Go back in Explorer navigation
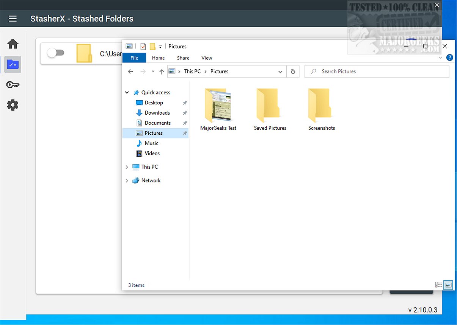Viewport: 457px width, 325px height. click(130, 71)
